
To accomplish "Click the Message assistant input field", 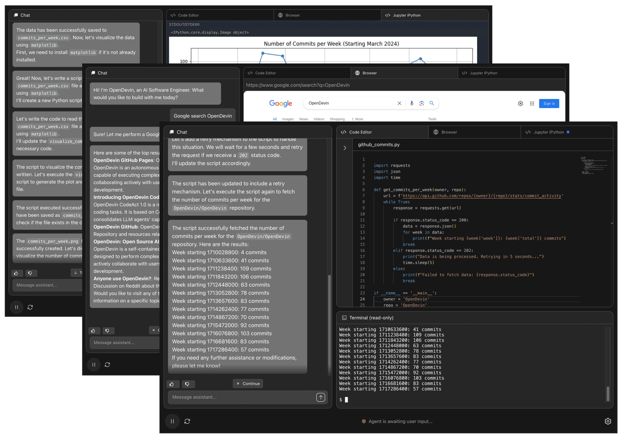I will (x=233, y=397).
